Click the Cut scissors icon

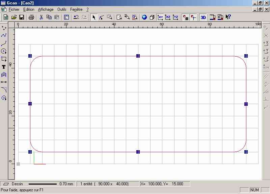point(41,17)
